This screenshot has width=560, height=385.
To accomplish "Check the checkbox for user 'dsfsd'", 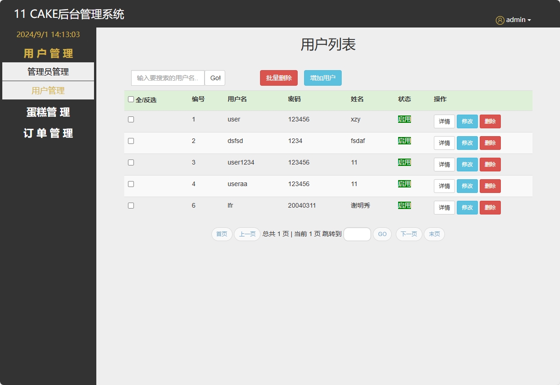I will point(131,141).
